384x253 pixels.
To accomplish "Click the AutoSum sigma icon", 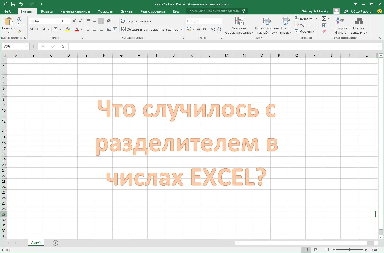I will tap(324, 19).
